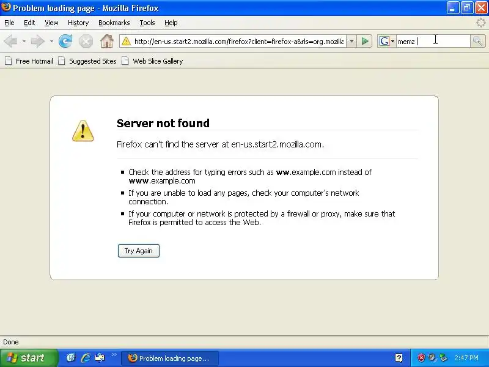Click the Stop loading button

click(x=86, y=41)
